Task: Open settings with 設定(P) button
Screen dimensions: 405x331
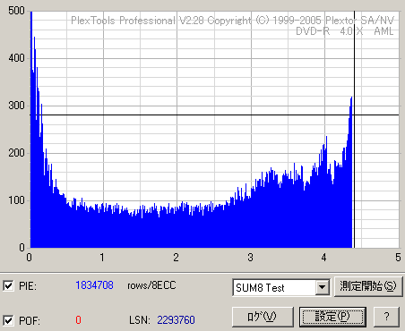Action: point(332,317)
